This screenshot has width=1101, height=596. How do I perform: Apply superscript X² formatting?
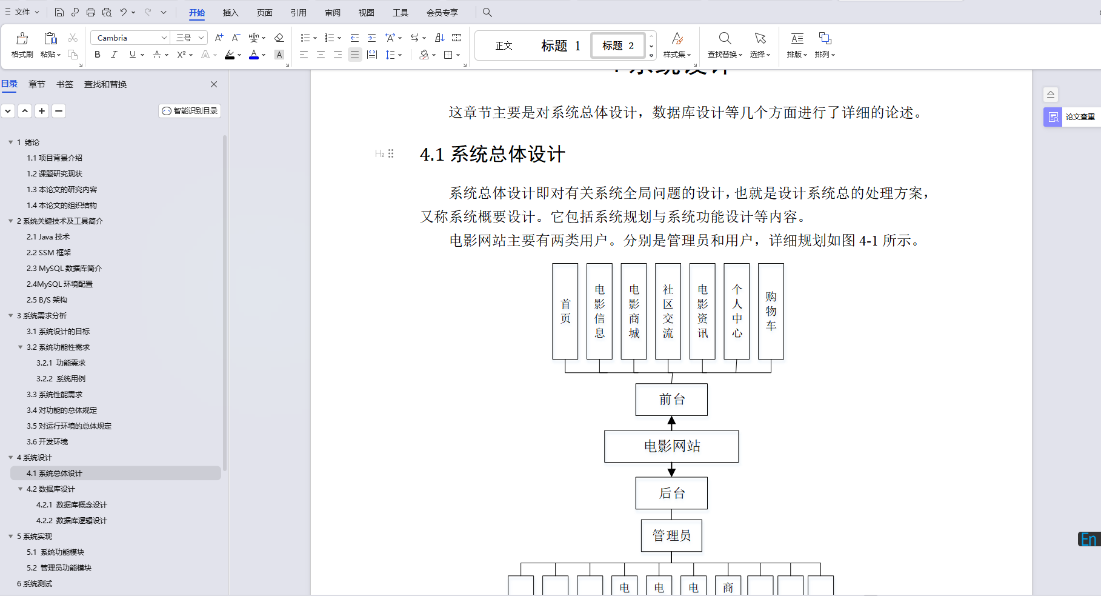pyautogui.click(x=181, y=55)
